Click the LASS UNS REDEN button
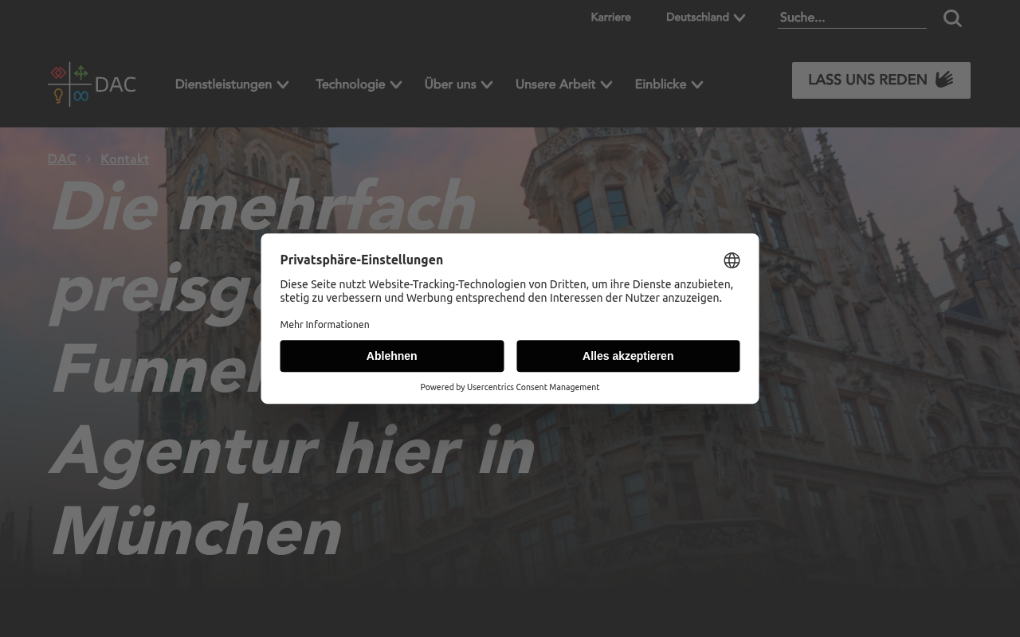The image size is (1020, 637). 881,80
